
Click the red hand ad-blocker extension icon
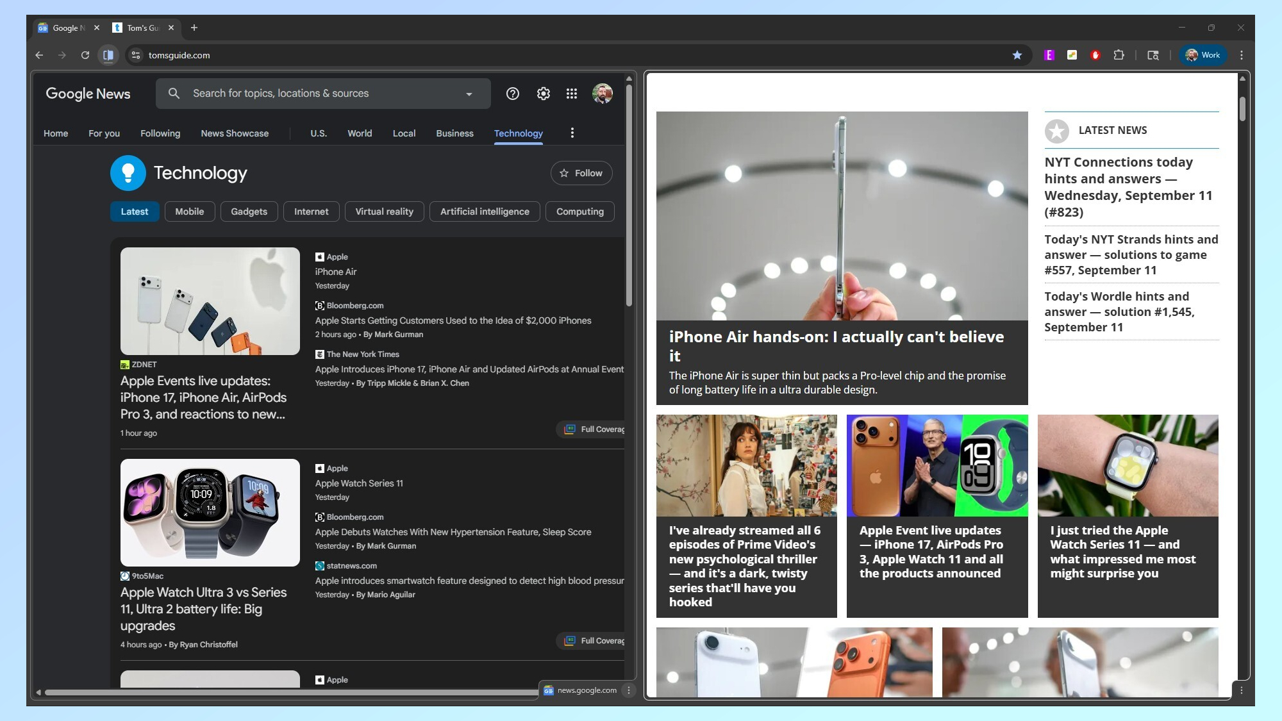(x=1095, y=55)
